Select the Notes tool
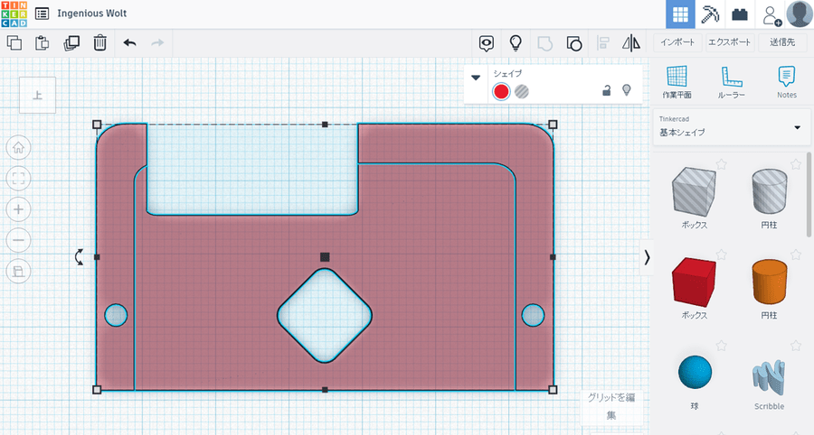Screen dimensions: 814x435 click(x=787, y=82)
